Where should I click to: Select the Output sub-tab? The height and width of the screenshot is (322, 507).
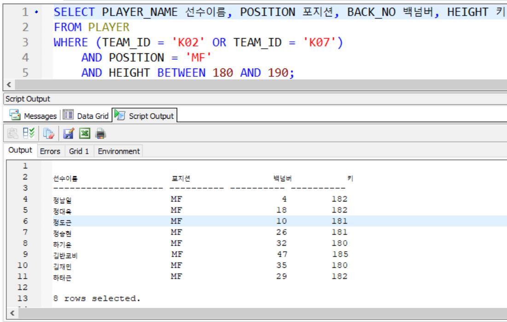(20, 150)
